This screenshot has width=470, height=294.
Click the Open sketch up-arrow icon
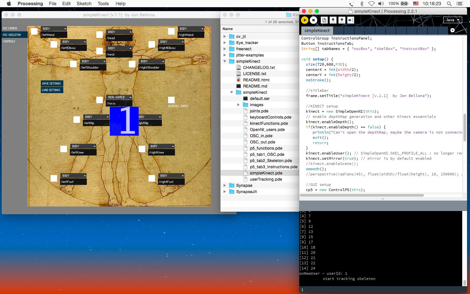(x=333, y=20)
